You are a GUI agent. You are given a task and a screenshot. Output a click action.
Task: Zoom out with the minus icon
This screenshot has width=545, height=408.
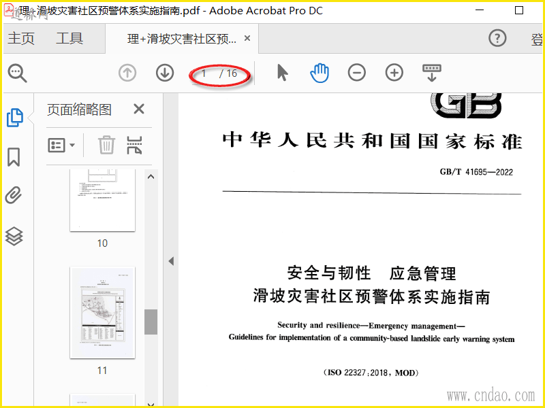(x=356, y=73)
